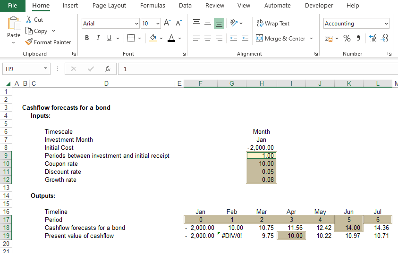Toggle Italic formatting
398x253 pixels.
pyautogui.click(x=98, y=38)
